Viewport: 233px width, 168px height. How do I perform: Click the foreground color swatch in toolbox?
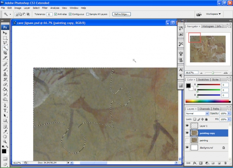coord(4,151)
